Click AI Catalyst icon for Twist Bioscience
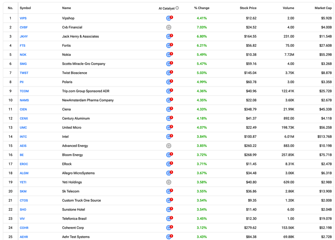Screen dimensions: 335x240 point(169,73)
